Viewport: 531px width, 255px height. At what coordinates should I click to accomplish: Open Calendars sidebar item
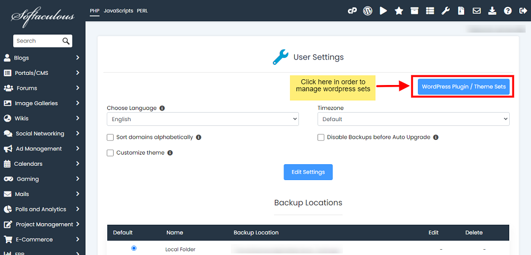pyautogui.click(x=42, y=164)
